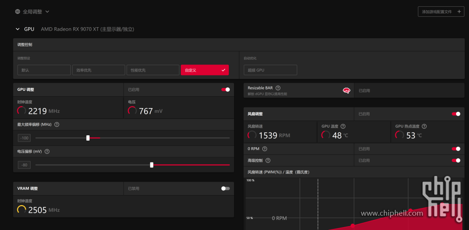This screenshot has height=230, width=469.
Task: Select the 默认 tuning preset
Action: click(x=44, y=70)
